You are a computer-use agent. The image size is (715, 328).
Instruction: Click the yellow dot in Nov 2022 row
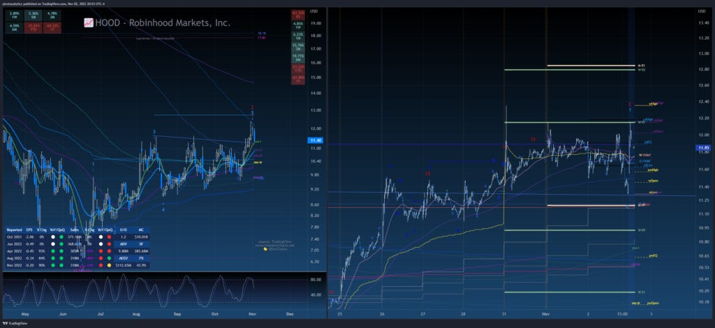[109, 264]
